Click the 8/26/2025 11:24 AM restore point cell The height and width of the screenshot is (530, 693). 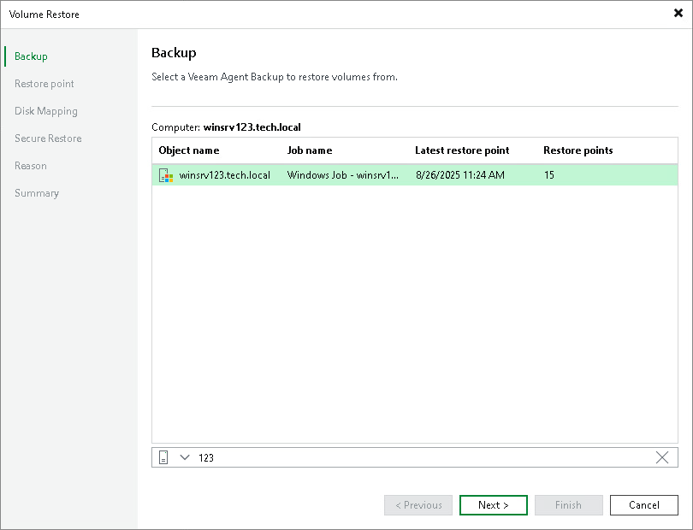tap(460, 175)
